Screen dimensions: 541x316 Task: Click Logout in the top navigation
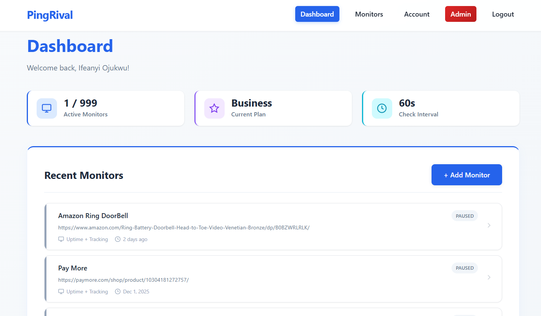[502, 14]
